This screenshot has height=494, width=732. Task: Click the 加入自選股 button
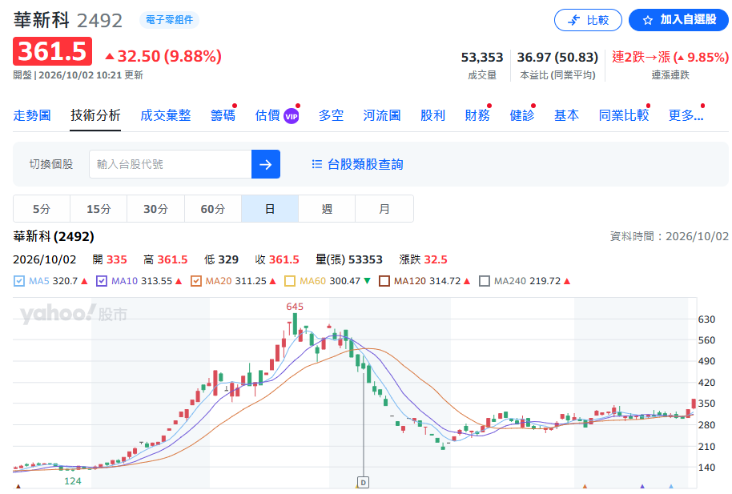pos(679,20)
